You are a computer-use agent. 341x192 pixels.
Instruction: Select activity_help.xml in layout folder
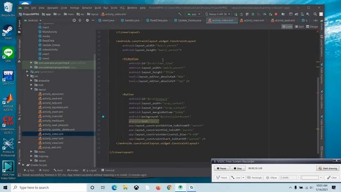[x=52, y=103]
